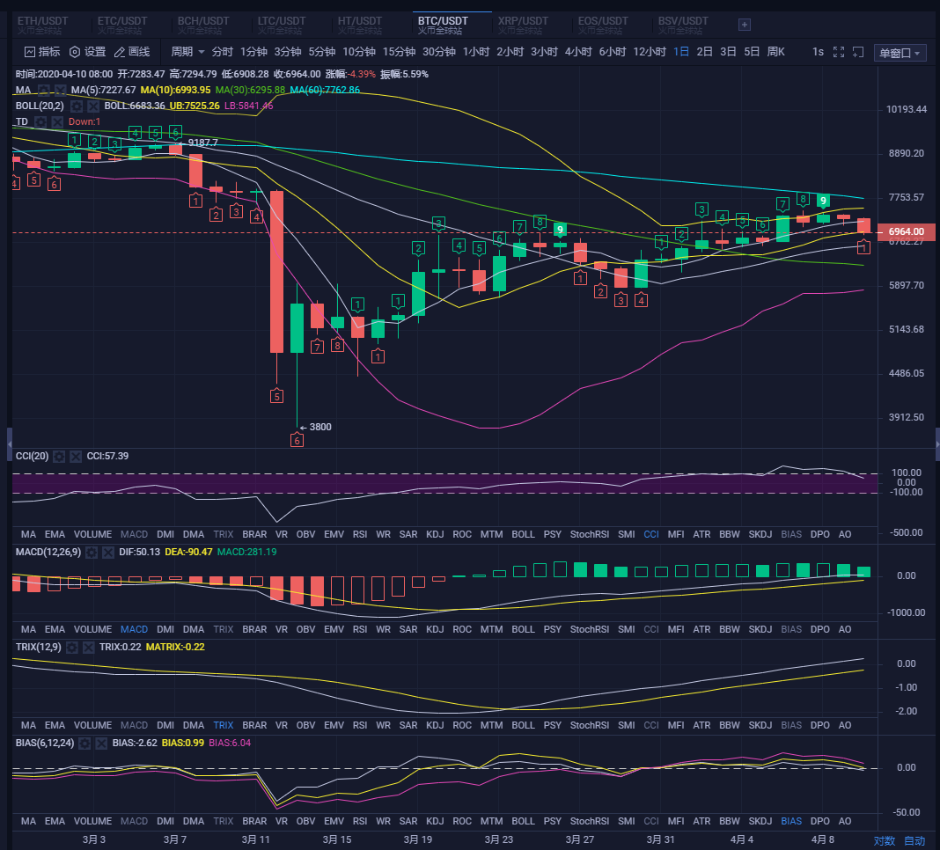Screen dimensions: 940x850
Task: Switch to the ETH/USDT tab
Action: tap(43, 25)
